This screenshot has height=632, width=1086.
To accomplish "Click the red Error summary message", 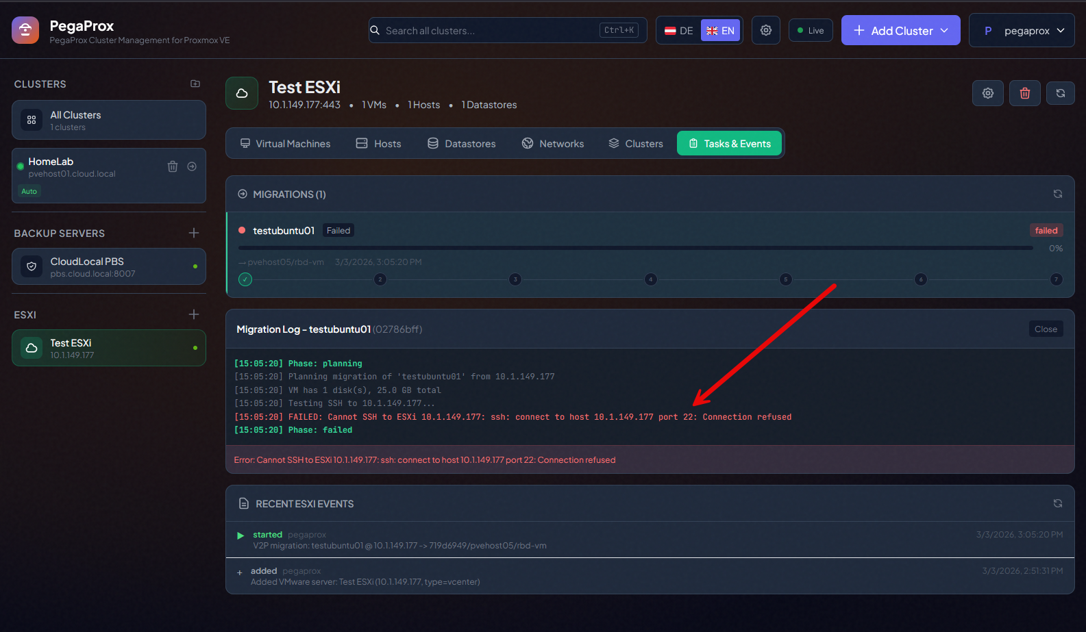I will 425,460.
